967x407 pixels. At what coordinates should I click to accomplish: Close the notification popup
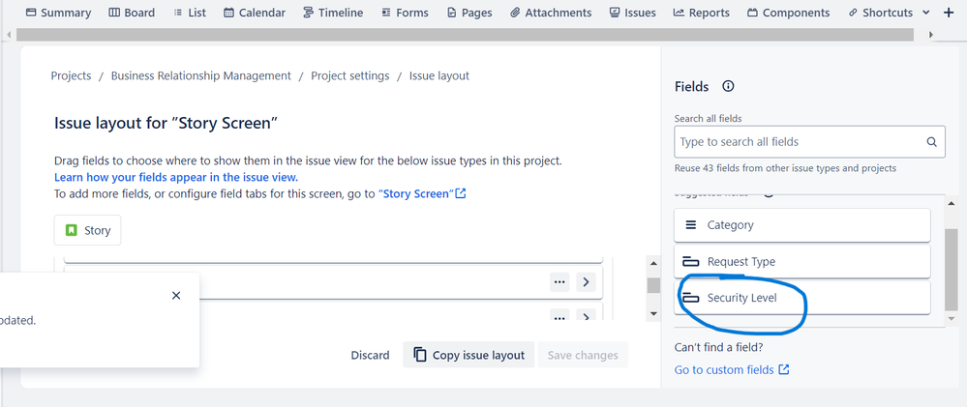[176, 296]
